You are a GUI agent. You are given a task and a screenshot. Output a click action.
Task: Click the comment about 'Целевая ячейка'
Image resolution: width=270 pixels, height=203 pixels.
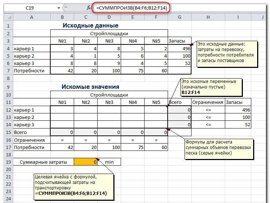[x=74, y=187]
